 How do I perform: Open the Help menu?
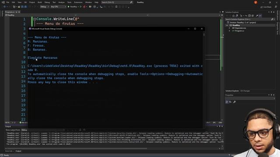[96, 2]
